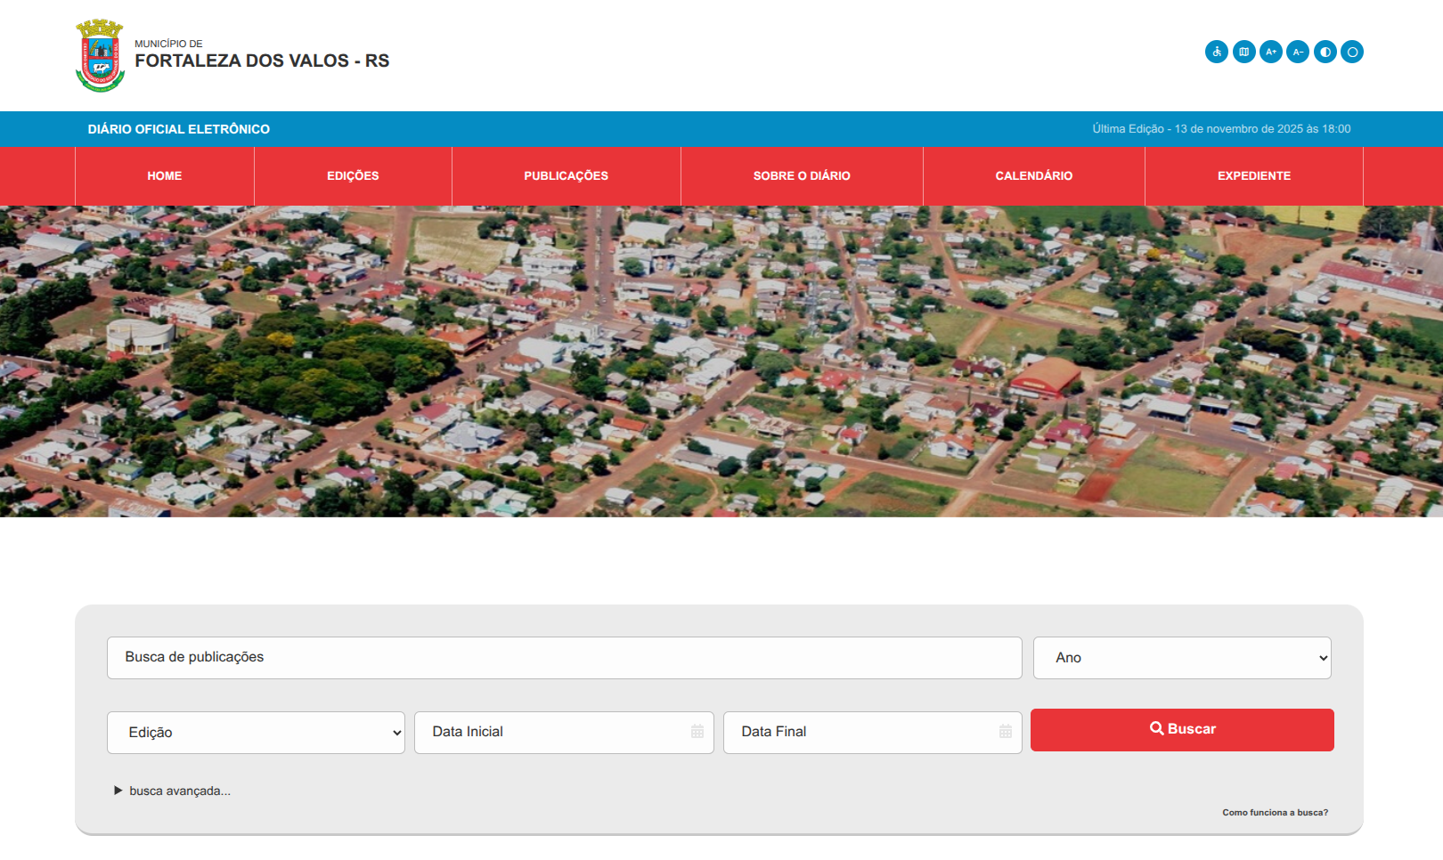The image size is (1443, 860).
Task: Increase font size with A+ icon
Action: click(x=1271, y=52)
